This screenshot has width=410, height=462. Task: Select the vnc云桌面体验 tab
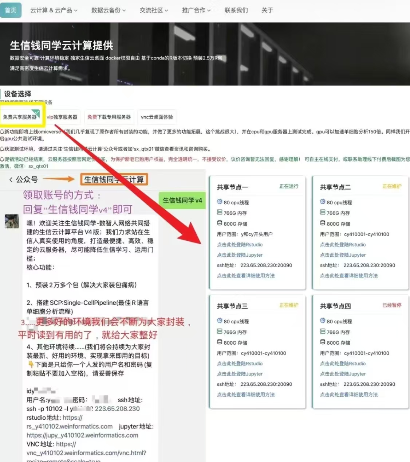[x=157, y=117]
